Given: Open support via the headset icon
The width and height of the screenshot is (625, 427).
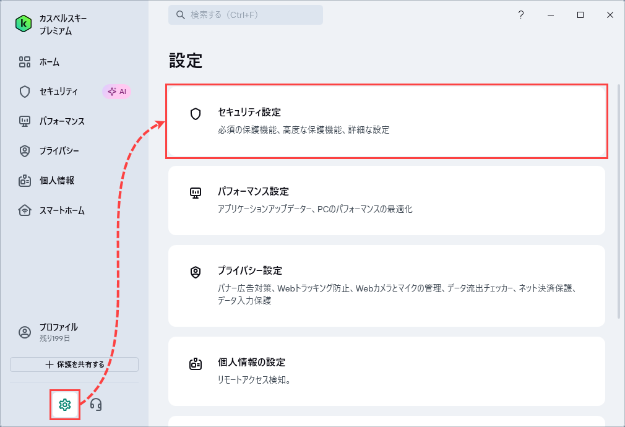Looking at the screenshot, I should [96, 405].
